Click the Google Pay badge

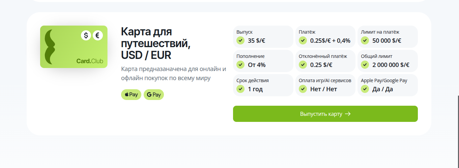point(154,95)
